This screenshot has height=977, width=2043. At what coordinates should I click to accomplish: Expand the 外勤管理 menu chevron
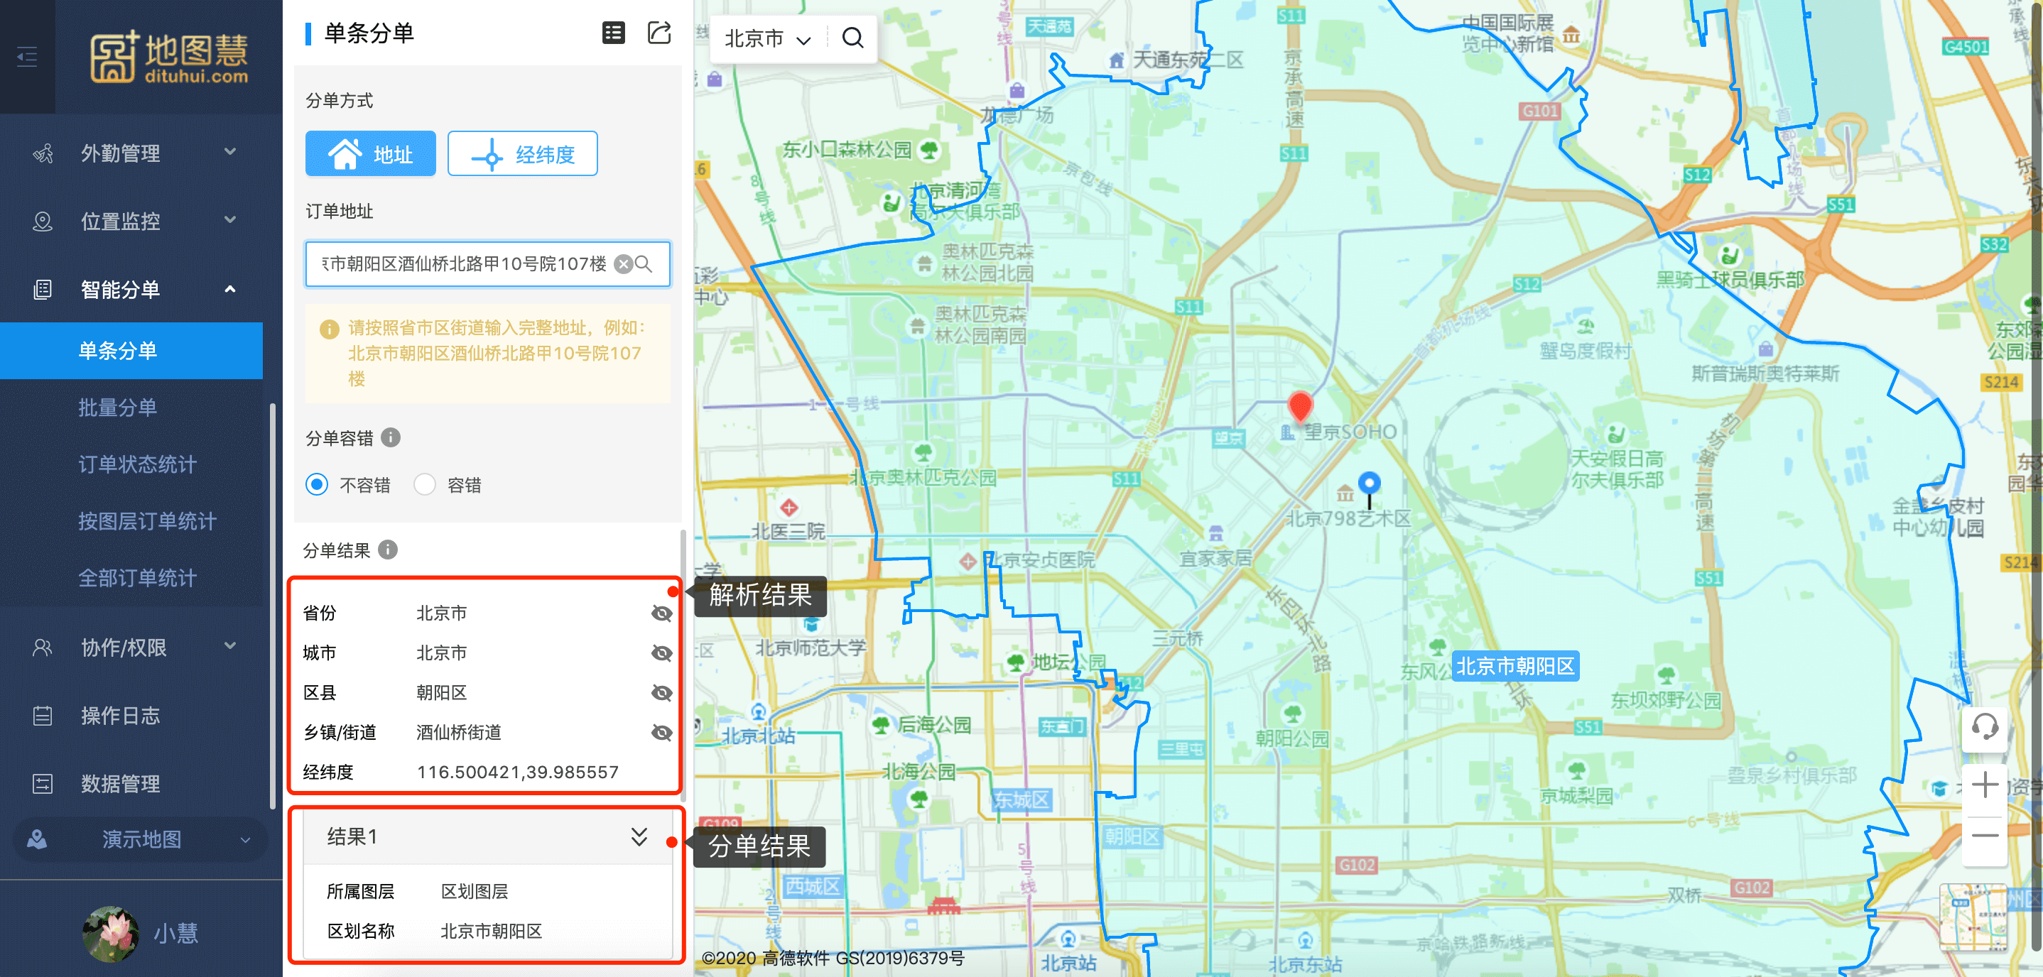pyautogui.click(x=230, y=151)
